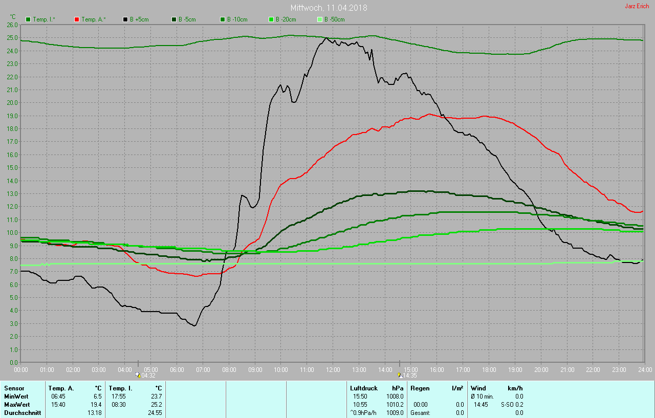The height and width of the screenshot is (418, 655).
Task: Click the "14:45" wind maximum time
Action: pos(481,405)
